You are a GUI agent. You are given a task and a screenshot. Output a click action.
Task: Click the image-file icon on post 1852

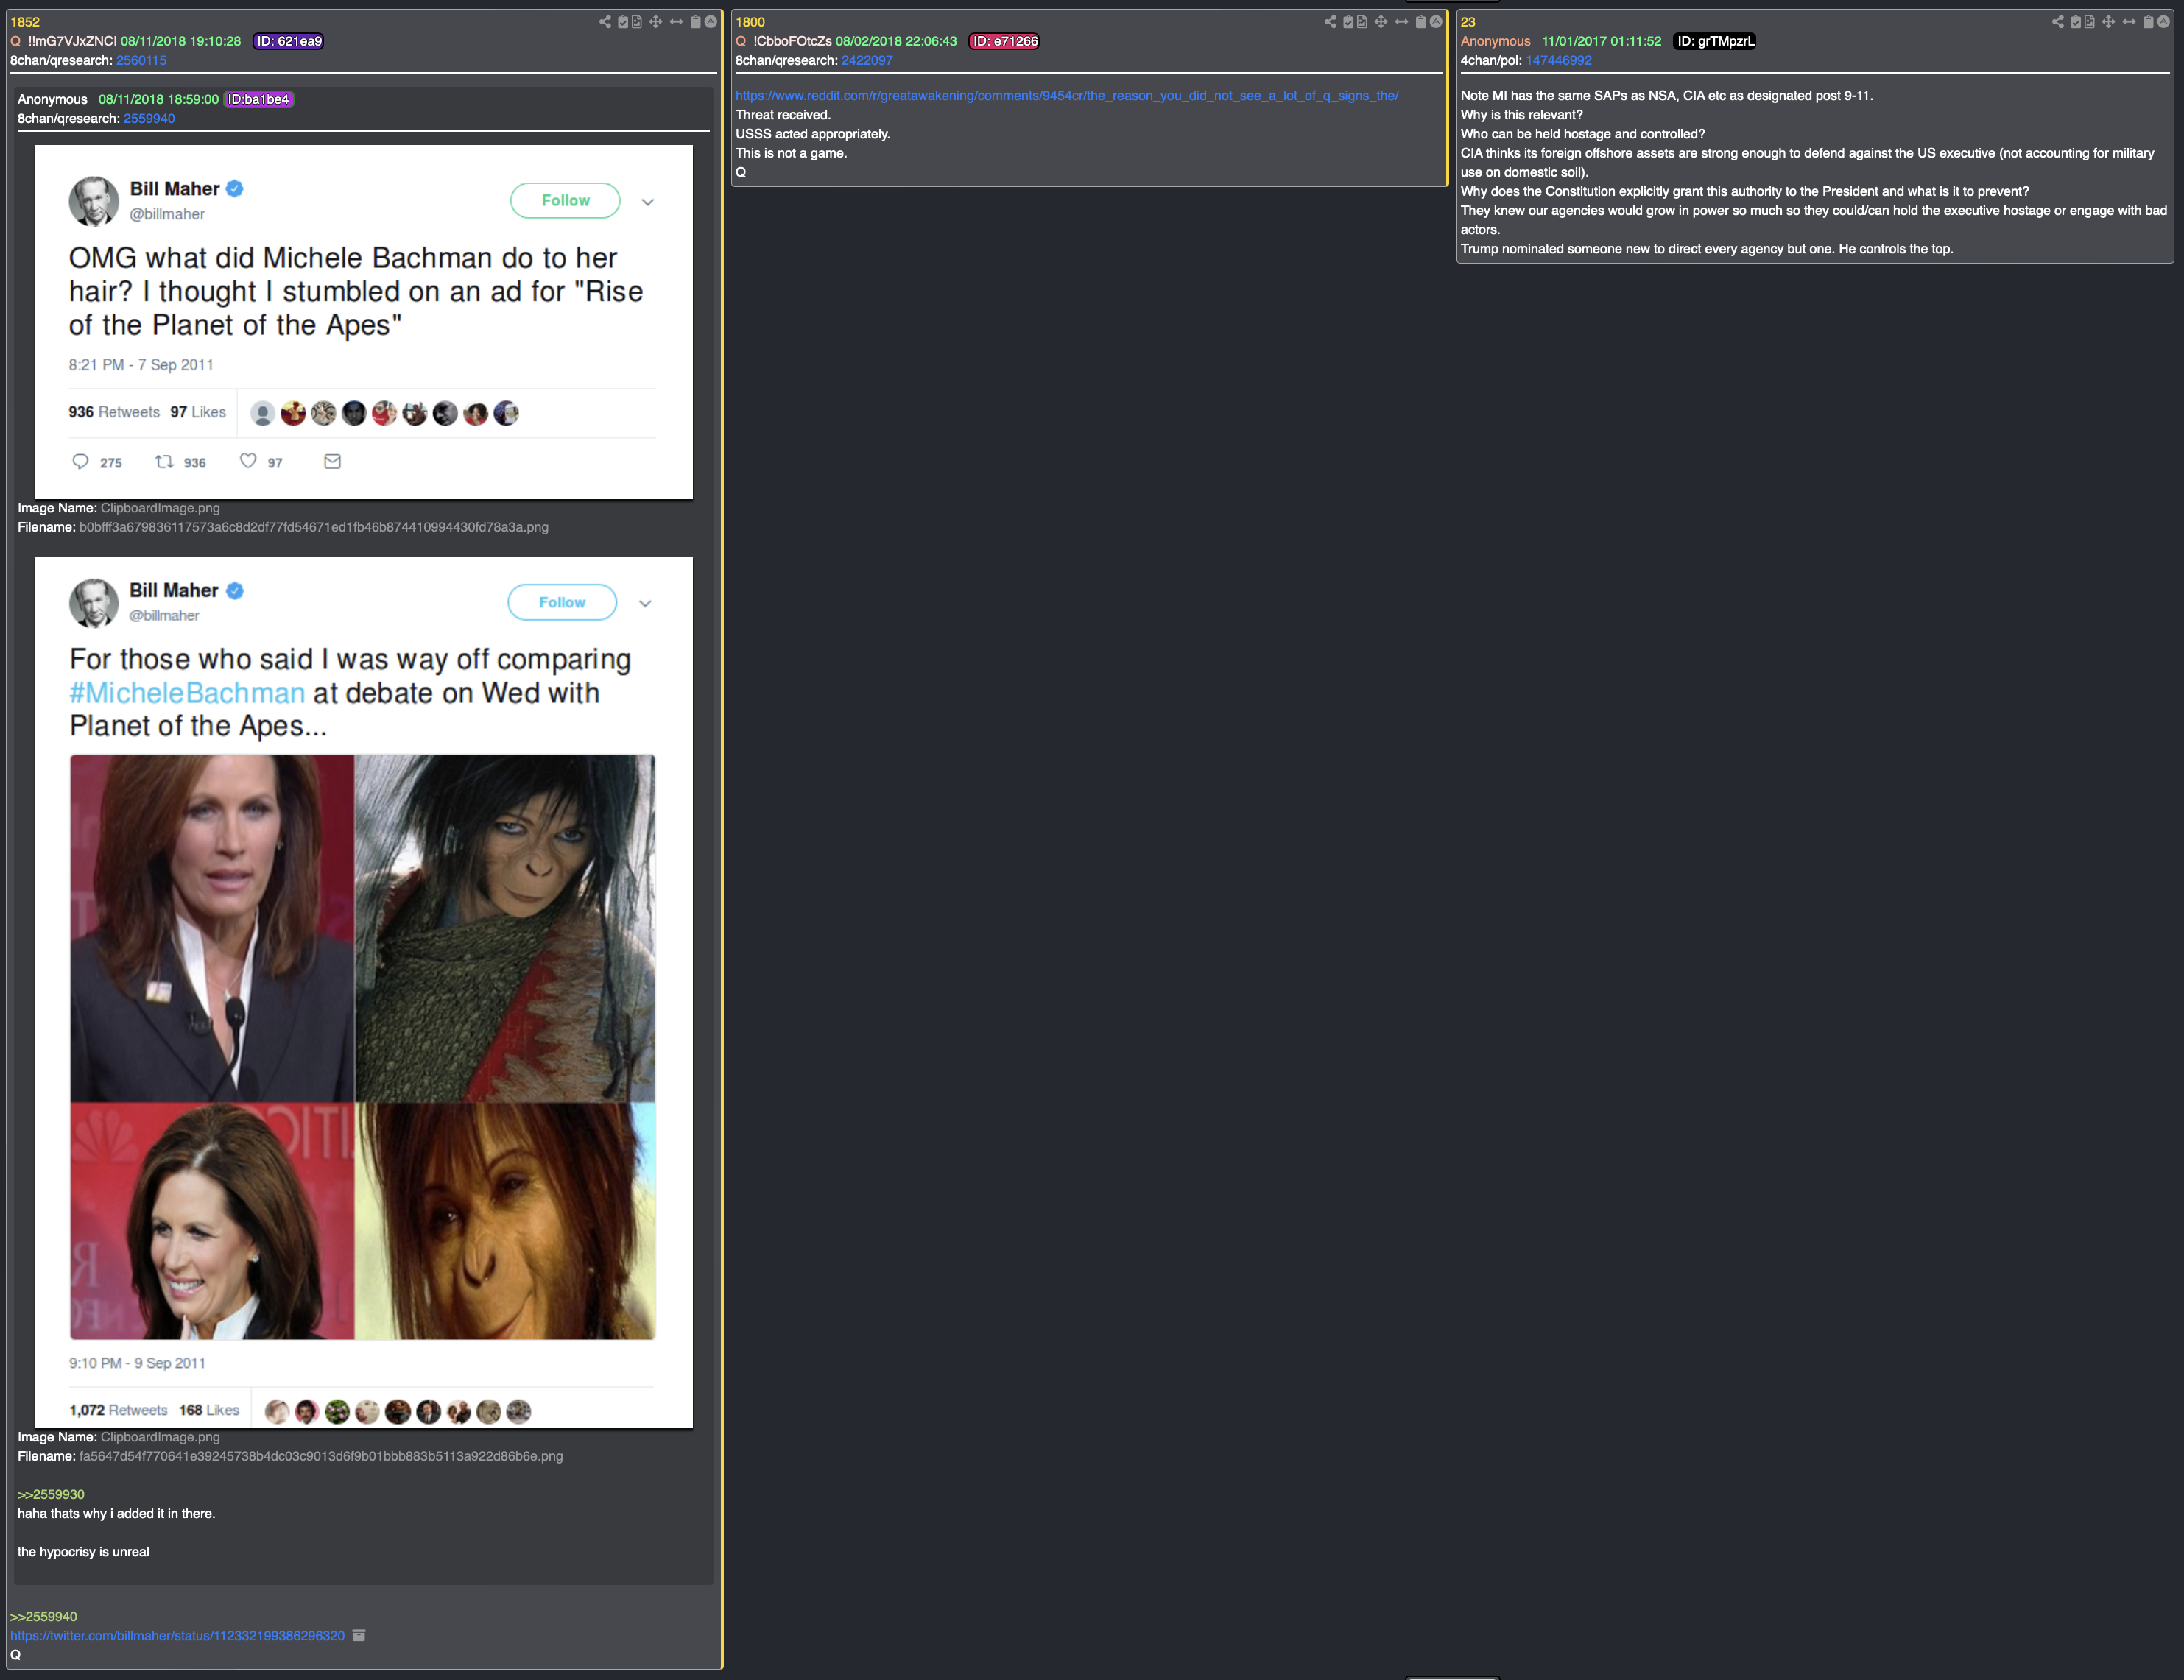(637, 22)
